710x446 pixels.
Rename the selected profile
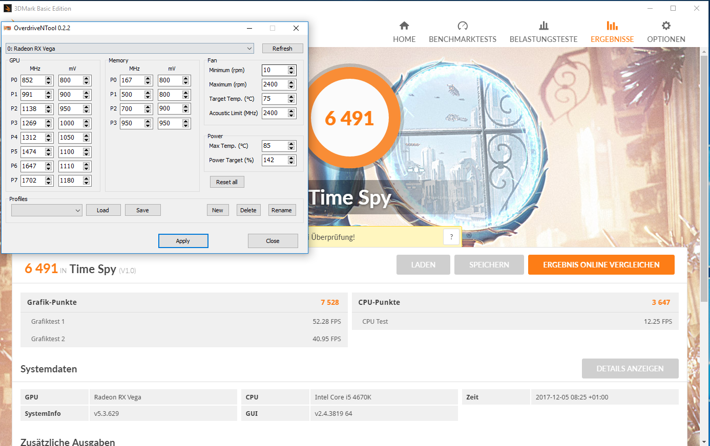(x=282, y=210)
